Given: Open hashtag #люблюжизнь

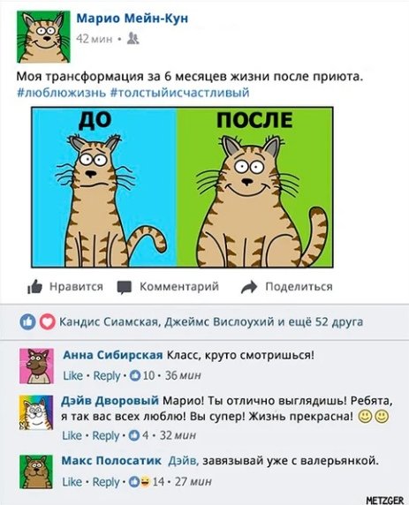Looking at the screenshot, I should [x=61, y=93].
